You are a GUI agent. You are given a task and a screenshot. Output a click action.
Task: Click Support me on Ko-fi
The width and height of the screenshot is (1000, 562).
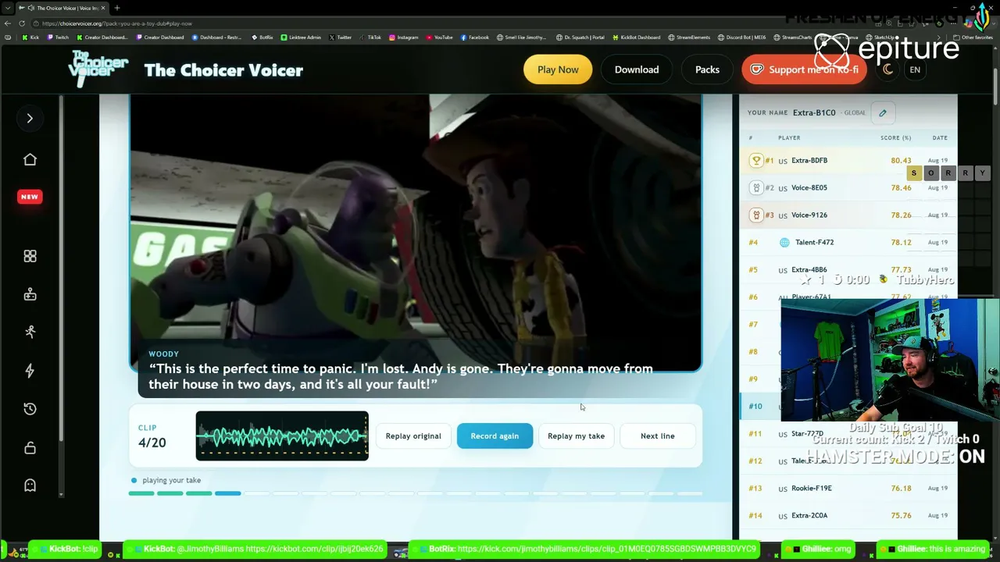[805, 69]
